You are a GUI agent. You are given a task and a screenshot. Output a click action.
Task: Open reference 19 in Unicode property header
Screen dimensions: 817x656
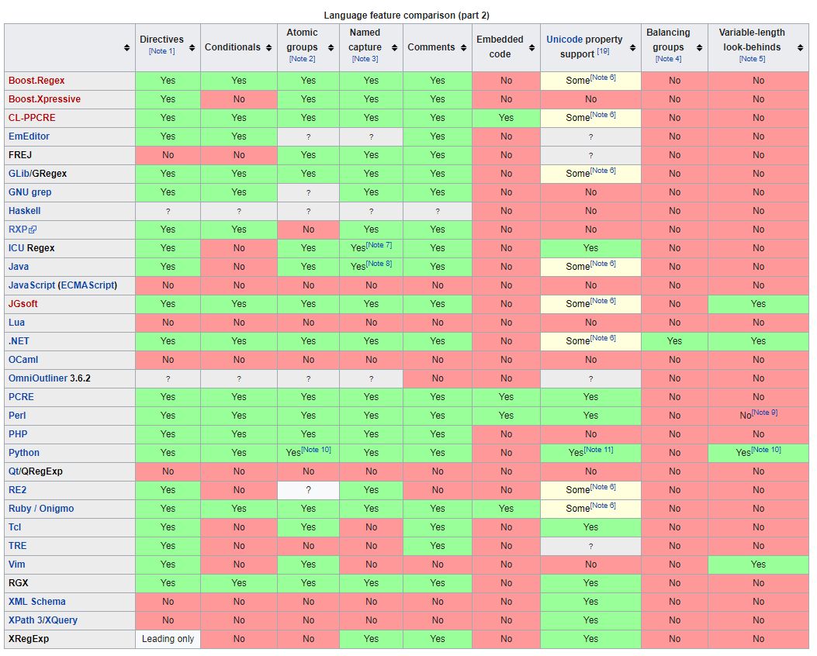(603, 51)
